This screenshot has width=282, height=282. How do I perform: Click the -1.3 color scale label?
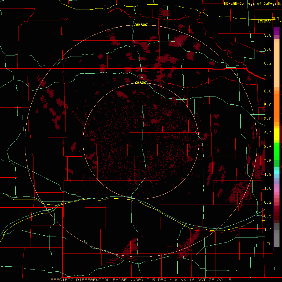coord(267,230)
